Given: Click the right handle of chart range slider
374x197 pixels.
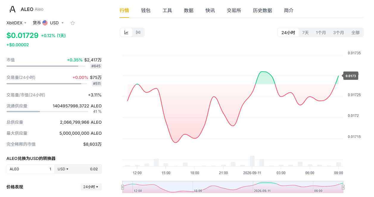Looking at the screenshot, I should tap(343, 187).
